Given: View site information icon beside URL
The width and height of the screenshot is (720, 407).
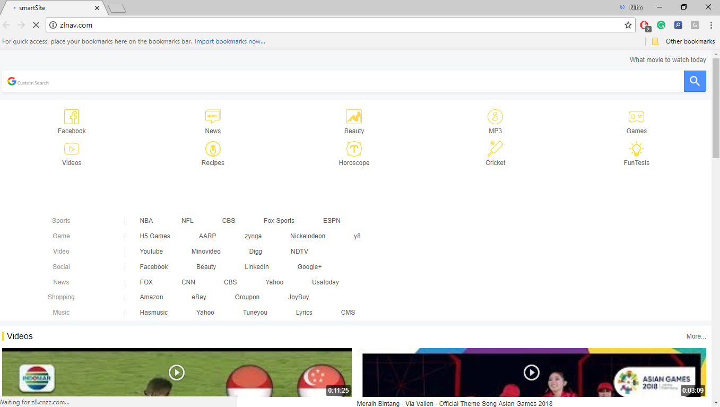Looking at the screenshot, I should (x=53, y=25).
